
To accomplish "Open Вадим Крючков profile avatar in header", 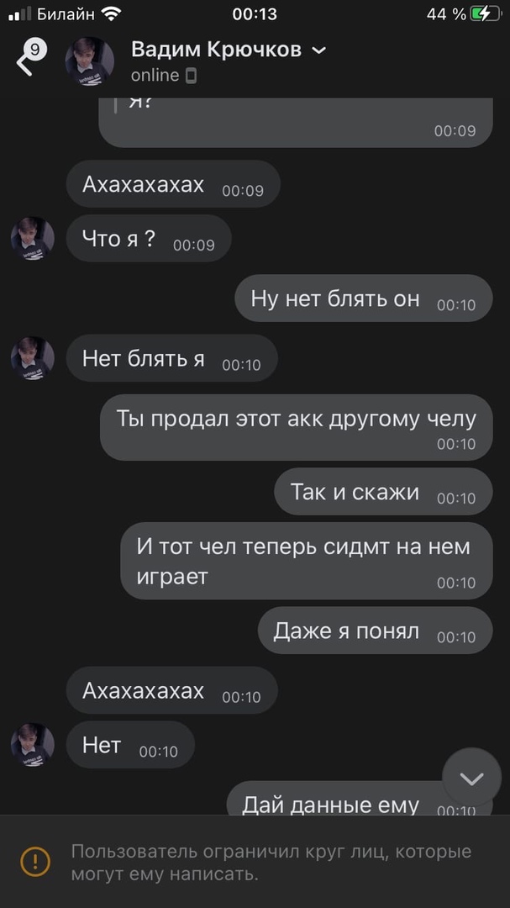I will click(90, 61).
